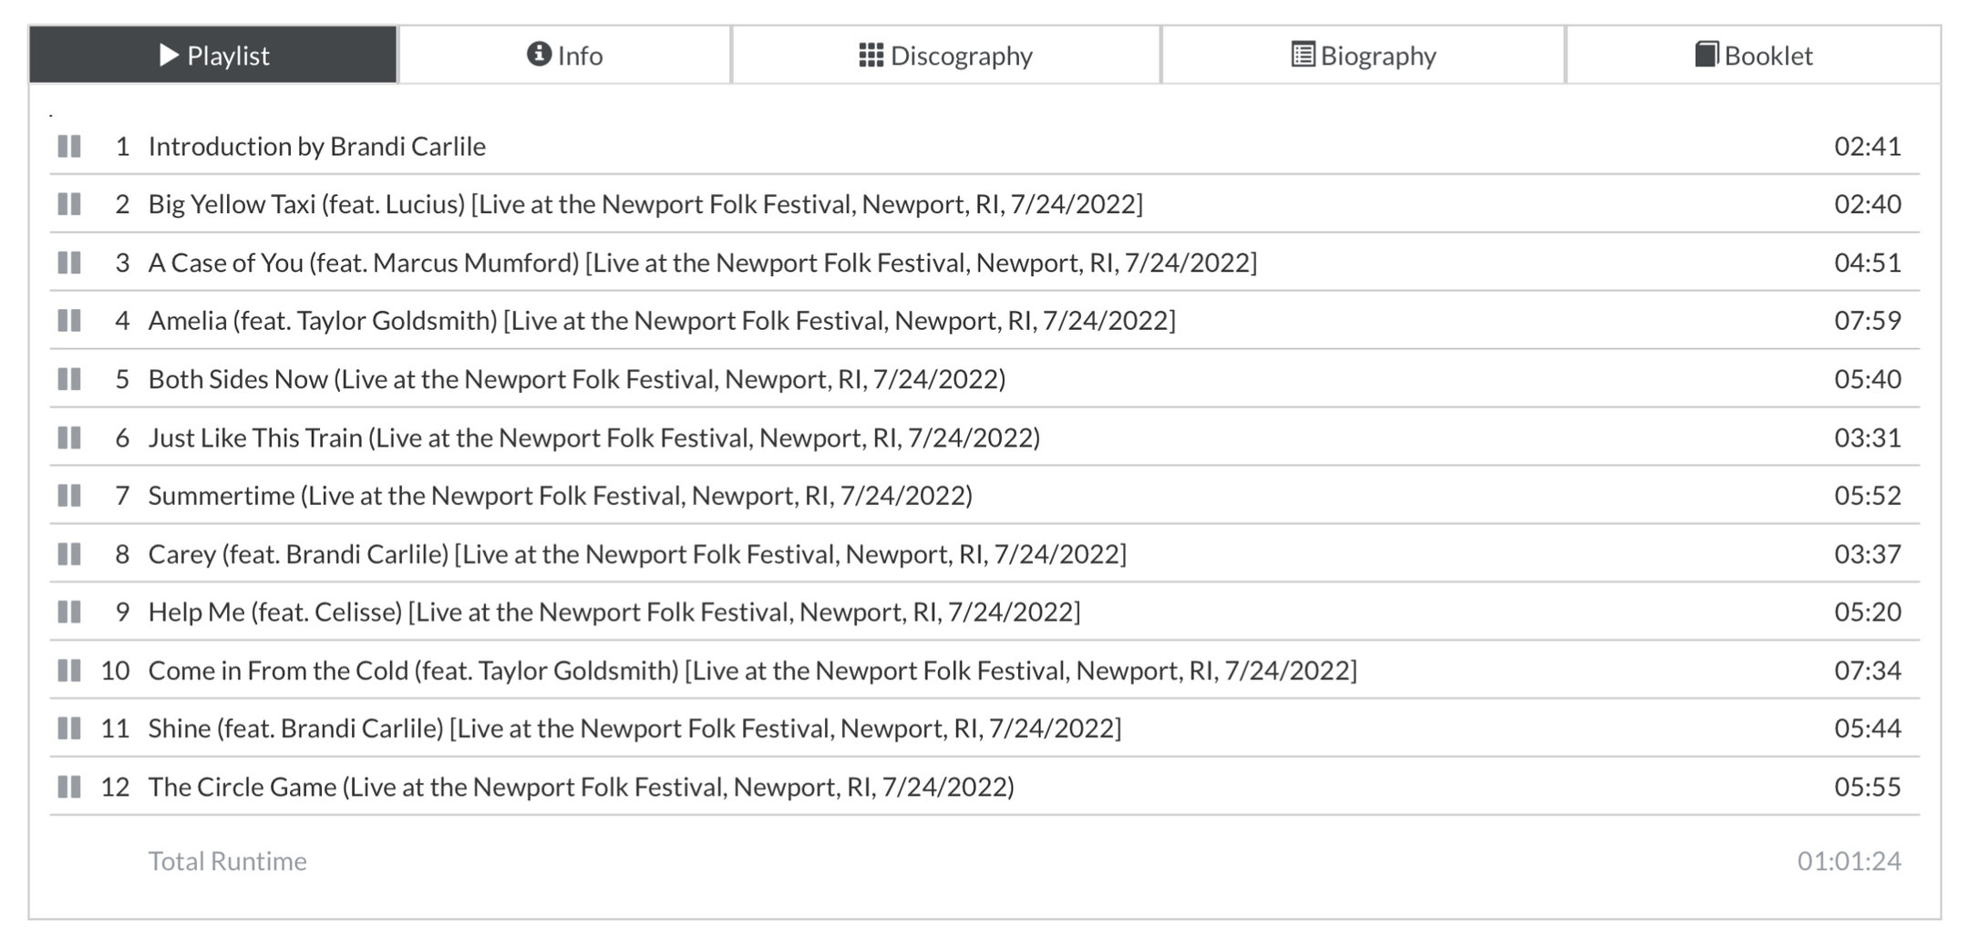Click duration 03:37
Screen dimensions: 1969x947
click(1868, 553)
